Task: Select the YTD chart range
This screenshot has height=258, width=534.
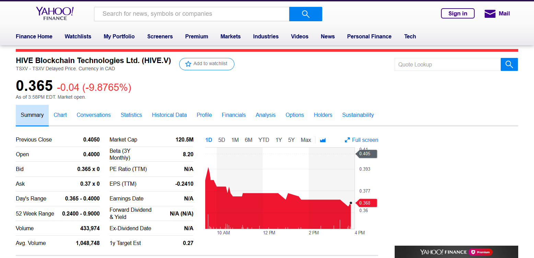Action: [264, 140]
